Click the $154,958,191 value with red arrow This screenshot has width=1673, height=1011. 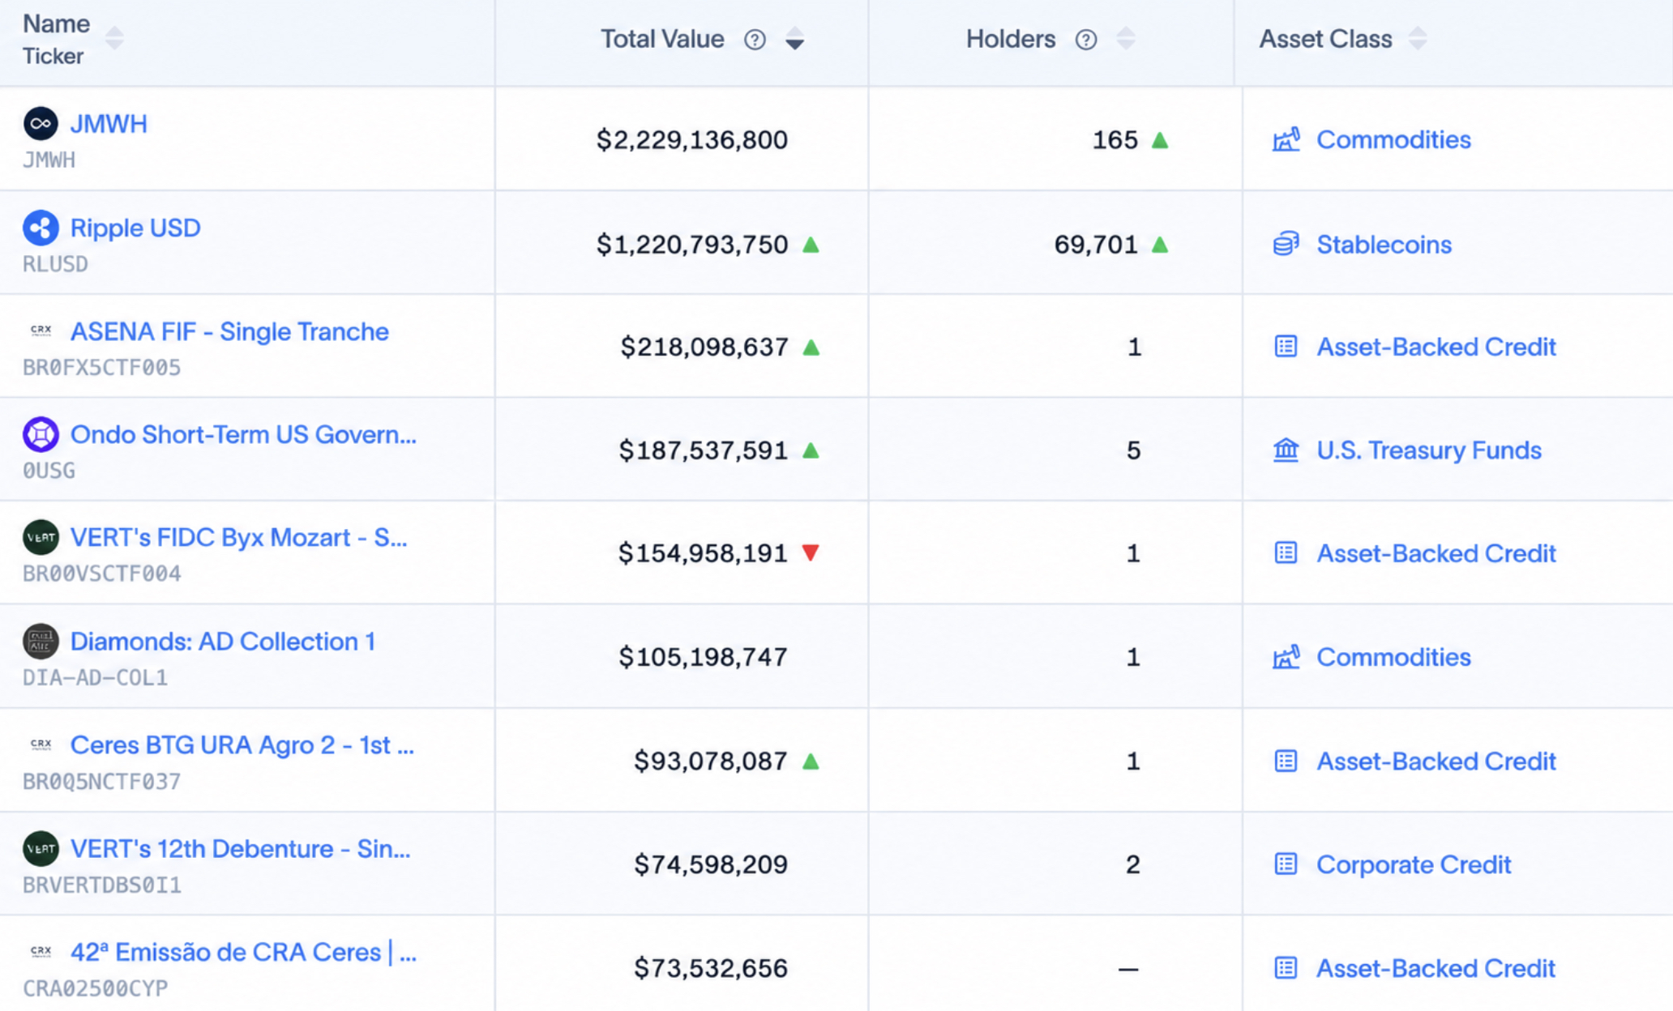pyautogui.click(x=703, y=553)
